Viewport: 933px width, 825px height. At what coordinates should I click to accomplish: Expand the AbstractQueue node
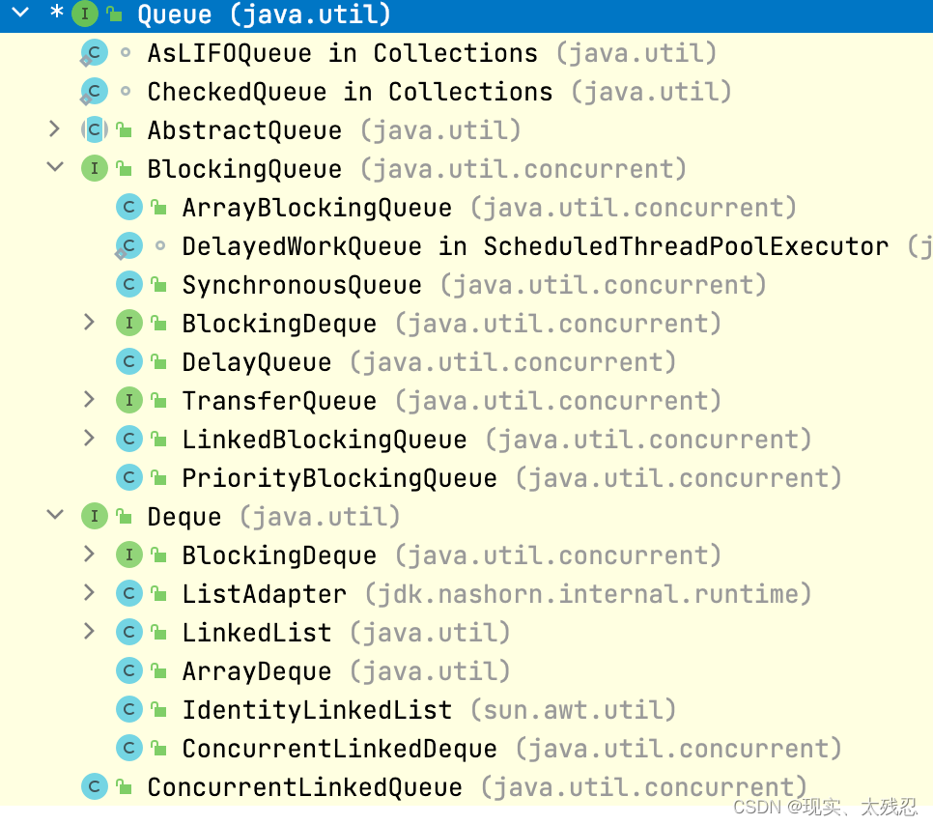coord(54,128)
